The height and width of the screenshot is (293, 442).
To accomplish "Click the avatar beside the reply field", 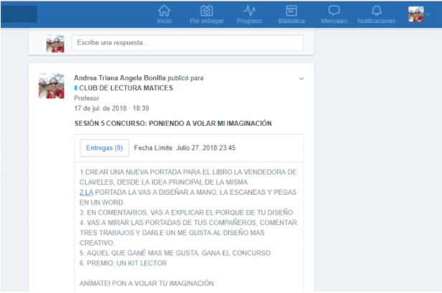I will pyautogui.click(x=55, y=44).
